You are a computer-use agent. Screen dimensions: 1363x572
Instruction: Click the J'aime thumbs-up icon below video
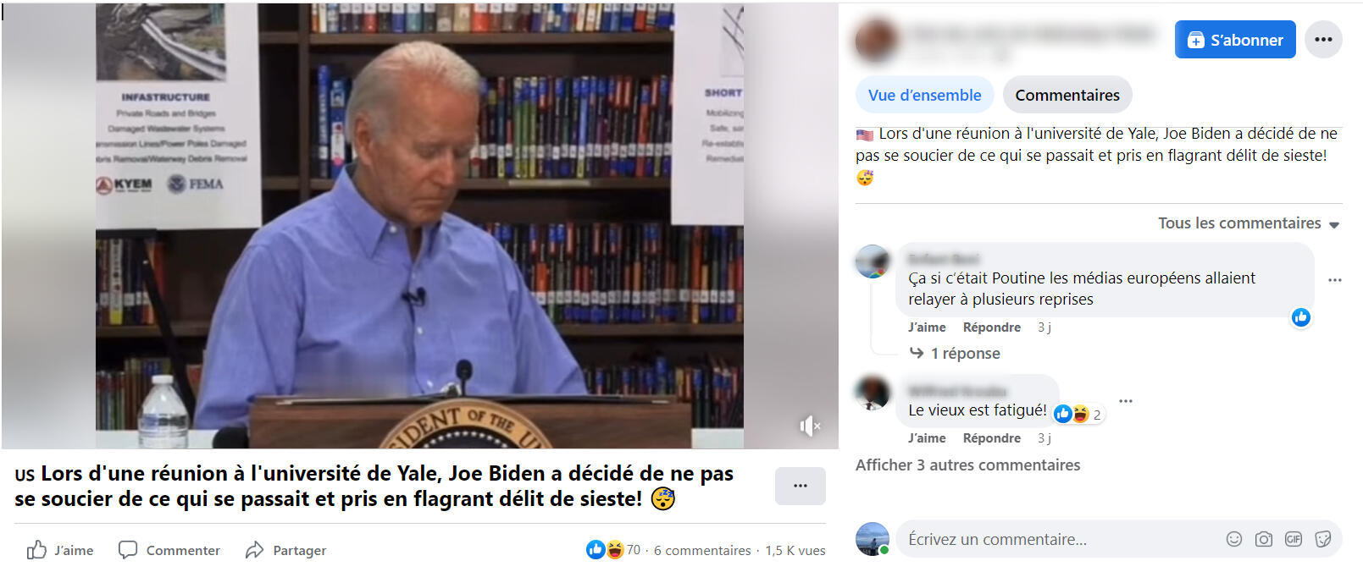click(x=36, y=550)
